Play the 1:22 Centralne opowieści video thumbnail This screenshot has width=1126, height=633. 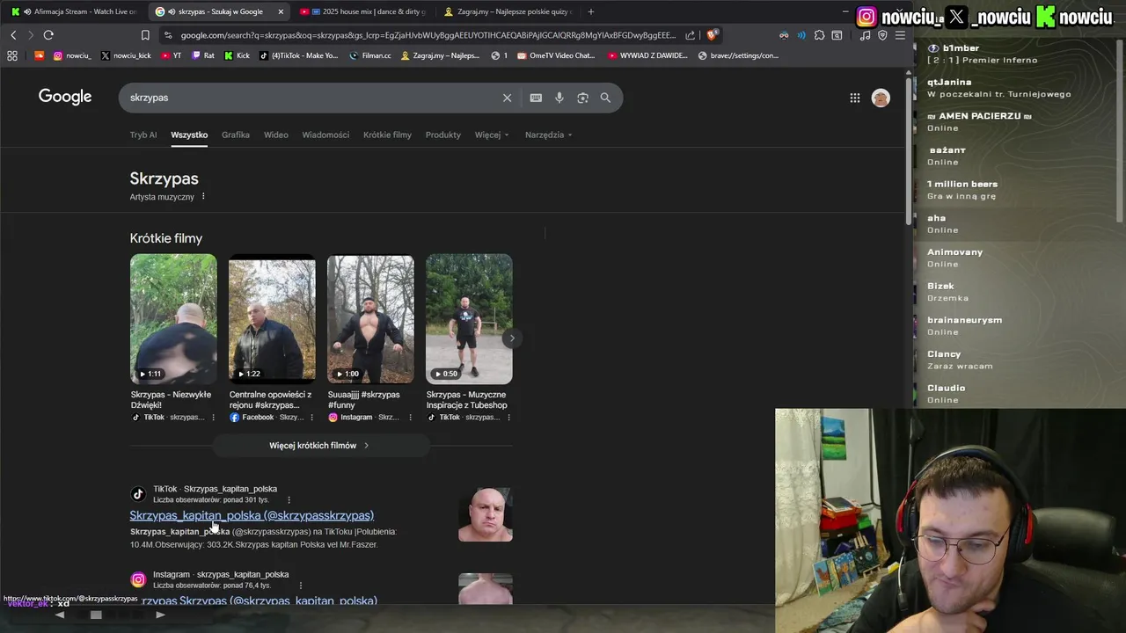[272, 319]
